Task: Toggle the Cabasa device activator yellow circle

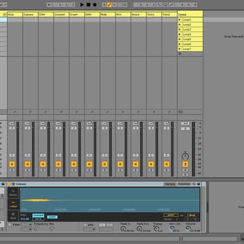Action: click(x=9, y=184)
